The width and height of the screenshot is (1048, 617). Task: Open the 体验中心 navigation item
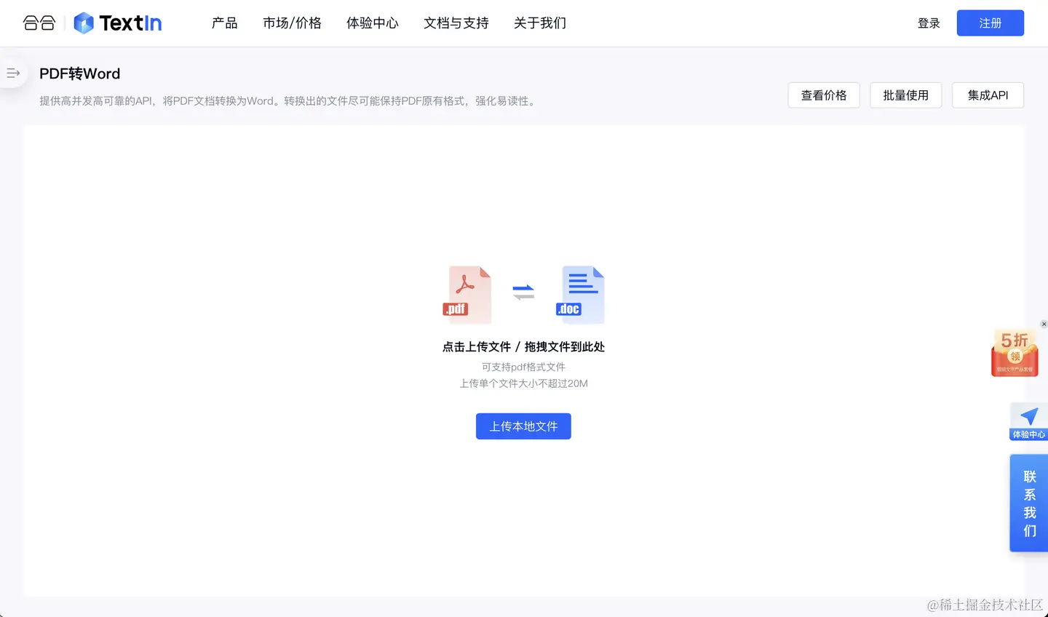pos(373,23)
